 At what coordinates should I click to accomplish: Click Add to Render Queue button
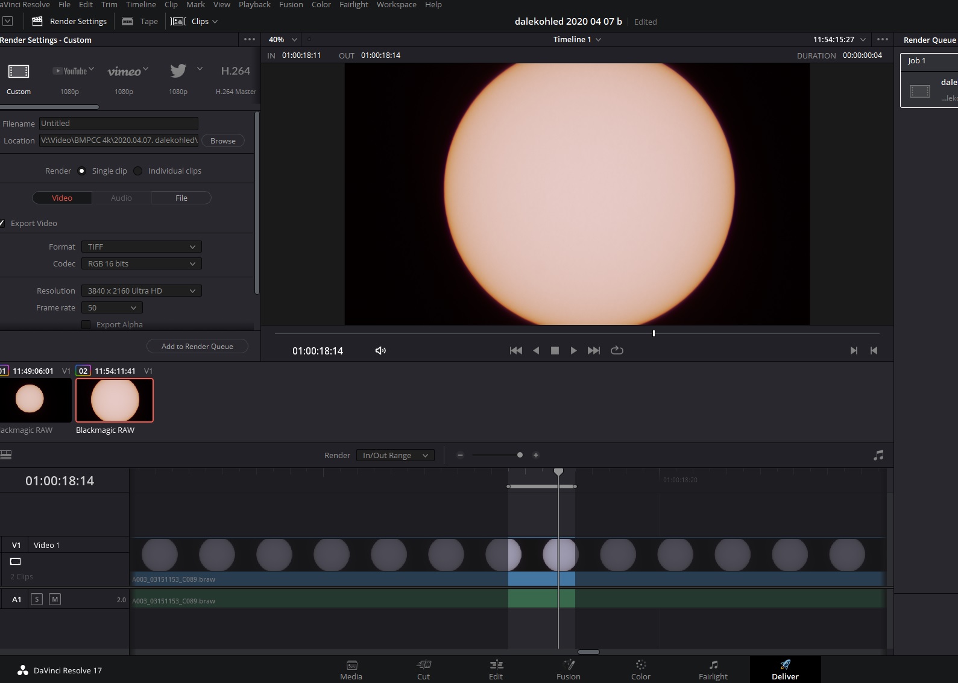(x=197, y=346)
